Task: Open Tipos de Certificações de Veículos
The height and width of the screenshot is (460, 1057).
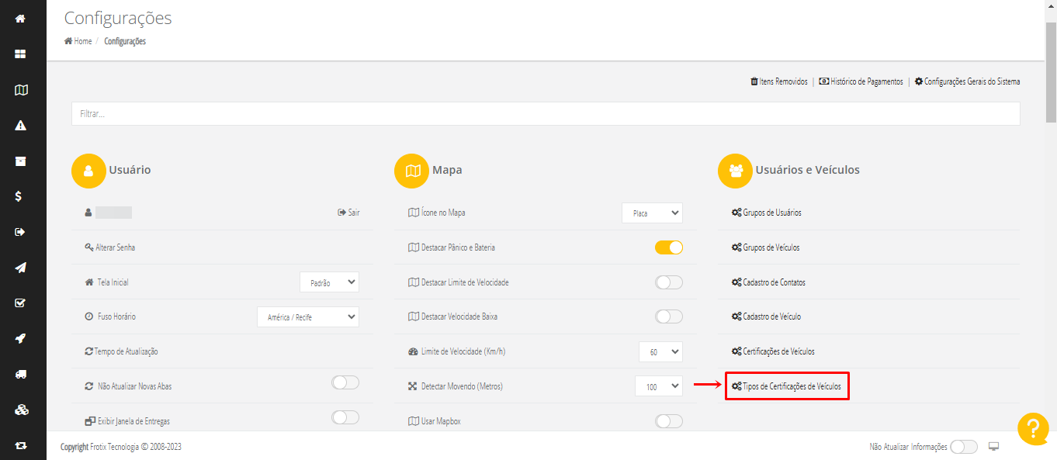Action: click(x=787, y=386)
